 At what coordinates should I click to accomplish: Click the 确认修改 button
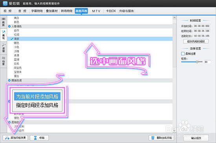point(196,138)
